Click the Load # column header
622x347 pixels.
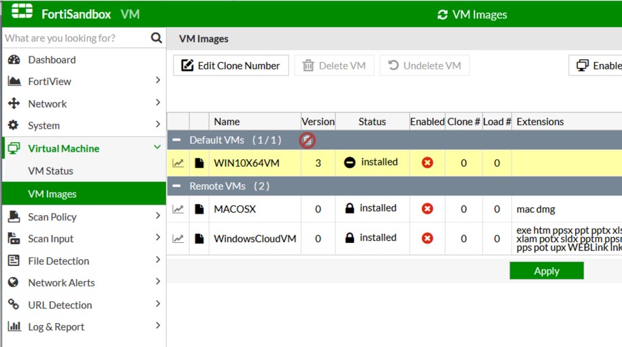click(497, 121)
